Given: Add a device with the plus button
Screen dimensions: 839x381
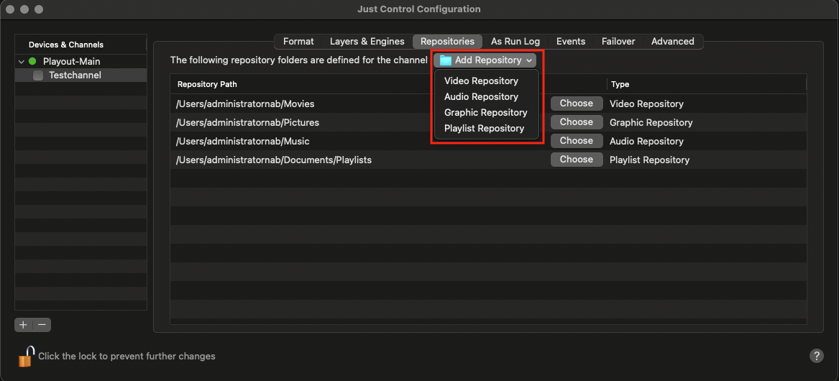Looking at the screenshot, I should [x=24, y=325].
